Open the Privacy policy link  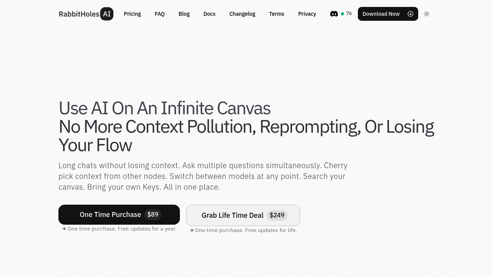pos(307,14)
